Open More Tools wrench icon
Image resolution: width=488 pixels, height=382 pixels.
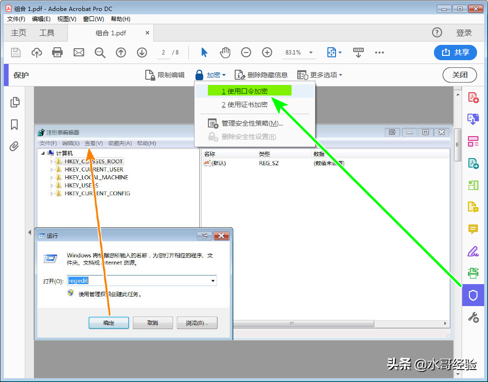[473, 318]
